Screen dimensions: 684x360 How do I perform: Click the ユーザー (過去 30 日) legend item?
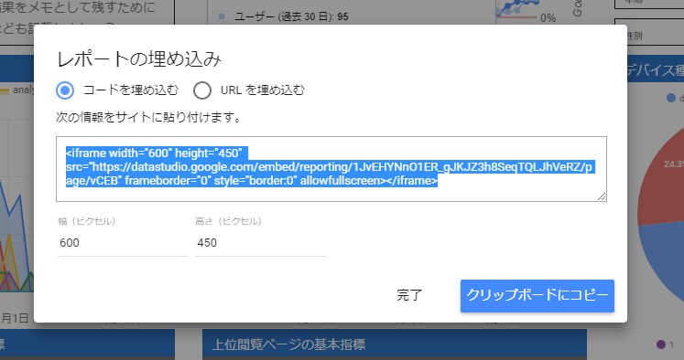pos(284,16)
